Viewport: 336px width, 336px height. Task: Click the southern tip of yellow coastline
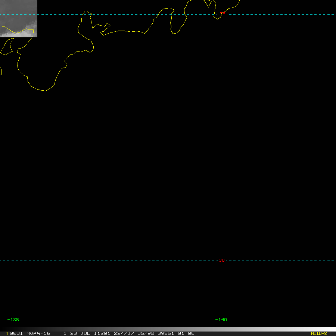(x=45, y=91)
